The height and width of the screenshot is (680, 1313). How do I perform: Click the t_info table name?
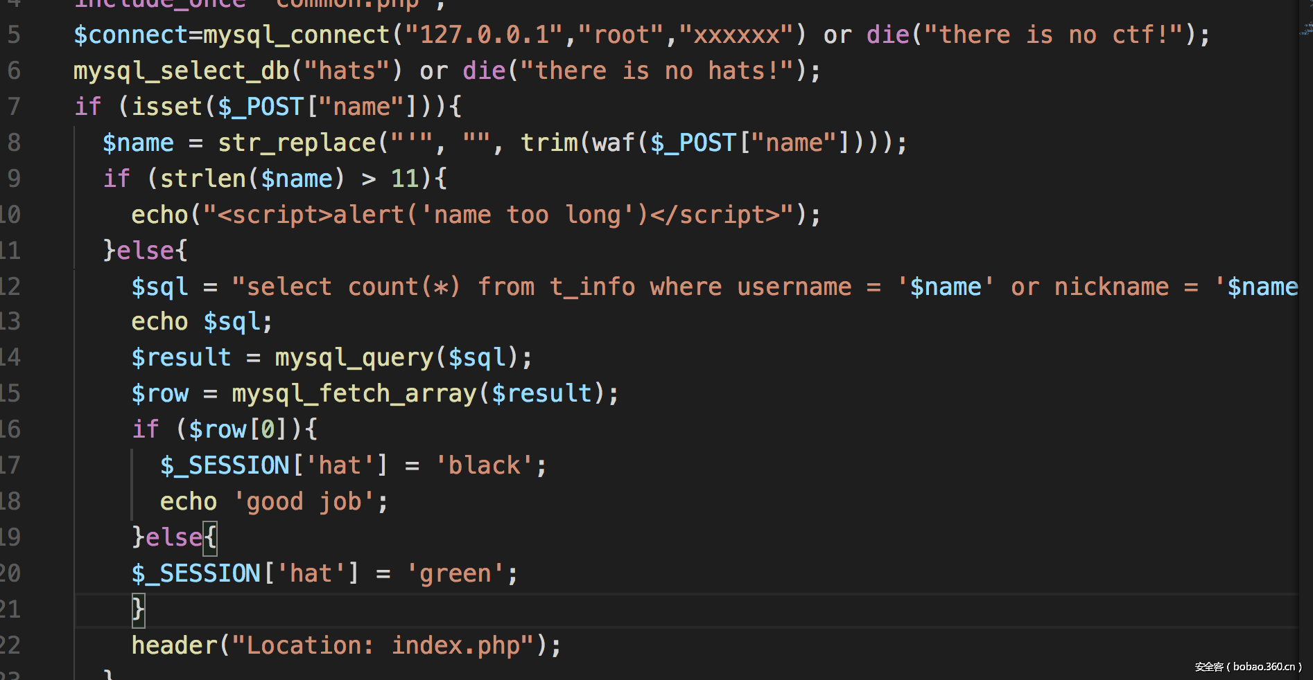(593, 287)
